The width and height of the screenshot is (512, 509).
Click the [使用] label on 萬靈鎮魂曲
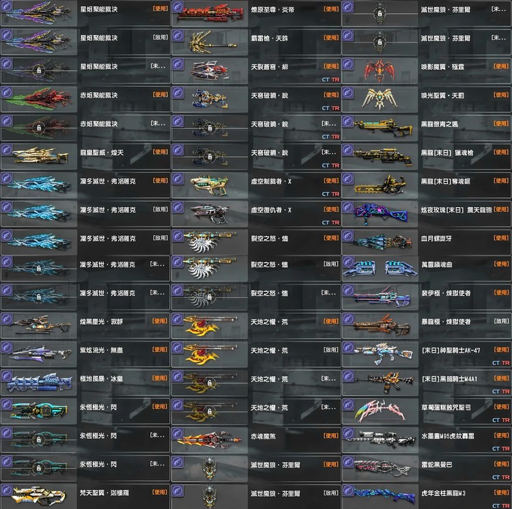coord(502,264)
